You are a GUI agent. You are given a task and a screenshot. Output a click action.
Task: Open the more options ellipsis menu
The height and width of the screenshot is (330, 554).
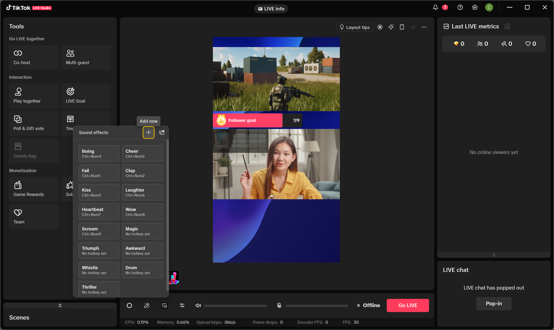click(424, 27)
